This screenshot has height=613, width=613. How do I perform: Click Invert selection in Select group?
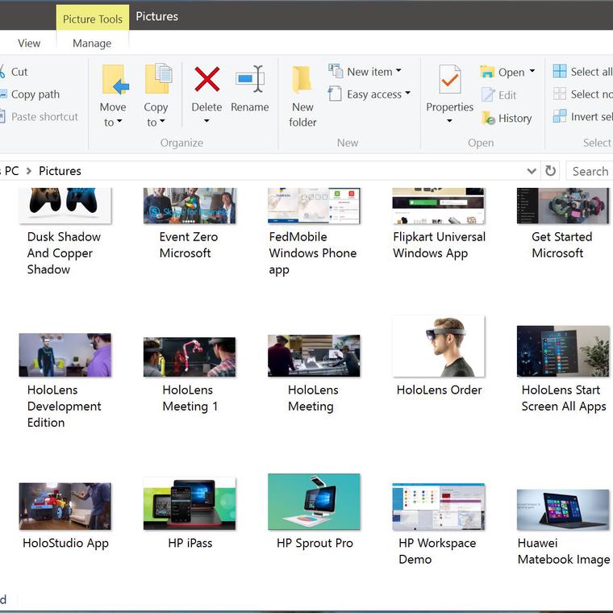pyautogui.click(x=590, y=117)
